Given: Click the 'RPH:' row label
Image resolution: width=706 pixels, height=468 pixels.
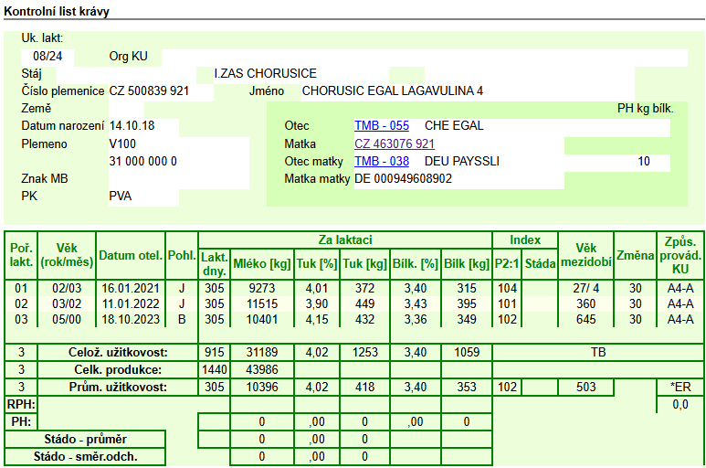Looking at the screenshot, I should (x=21, y=405).
